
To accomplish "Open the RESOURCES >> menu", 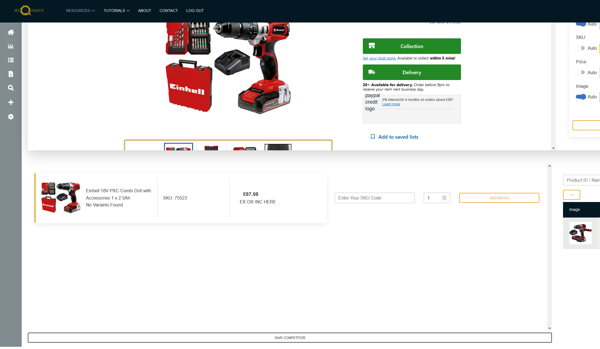I will click(81, 11).
